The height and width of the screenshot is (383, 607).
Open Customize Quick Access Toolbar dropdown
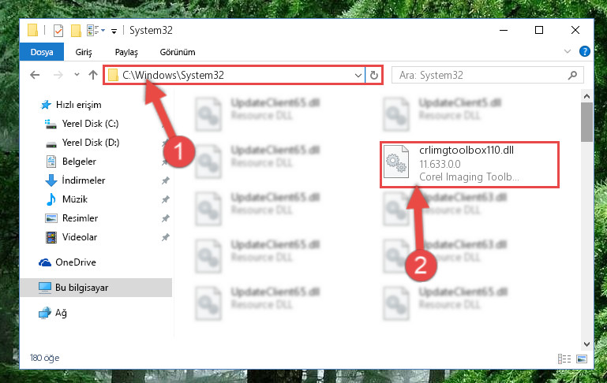(x=114, y=31)
